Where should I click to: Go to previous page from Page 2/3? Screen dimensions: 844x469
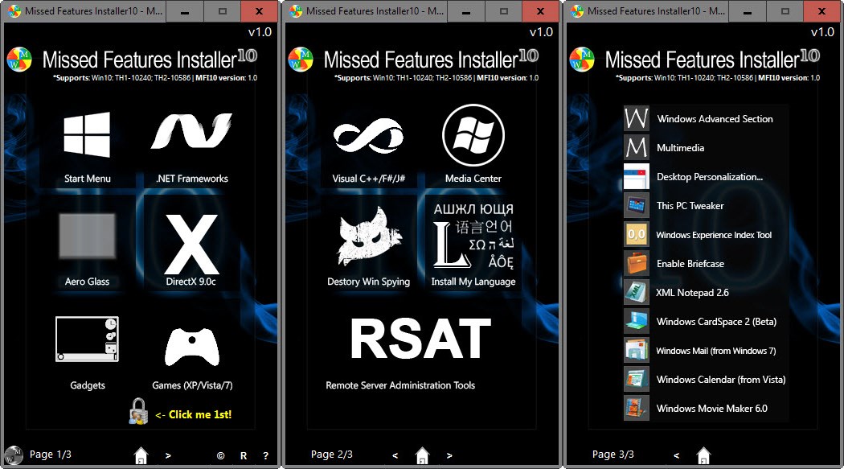click(395, 455)
